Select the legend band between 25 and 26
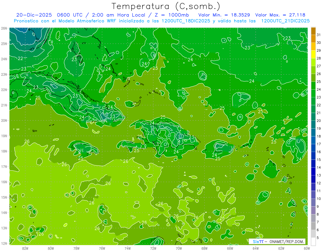 coord(313,78)
